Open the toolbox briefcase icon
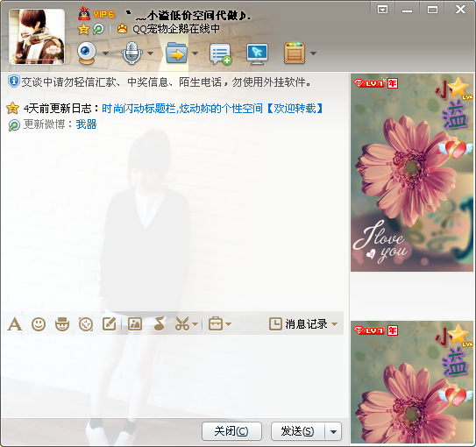Screen dimensions: 476x447 pyautogui.click(x=216, y=323)
